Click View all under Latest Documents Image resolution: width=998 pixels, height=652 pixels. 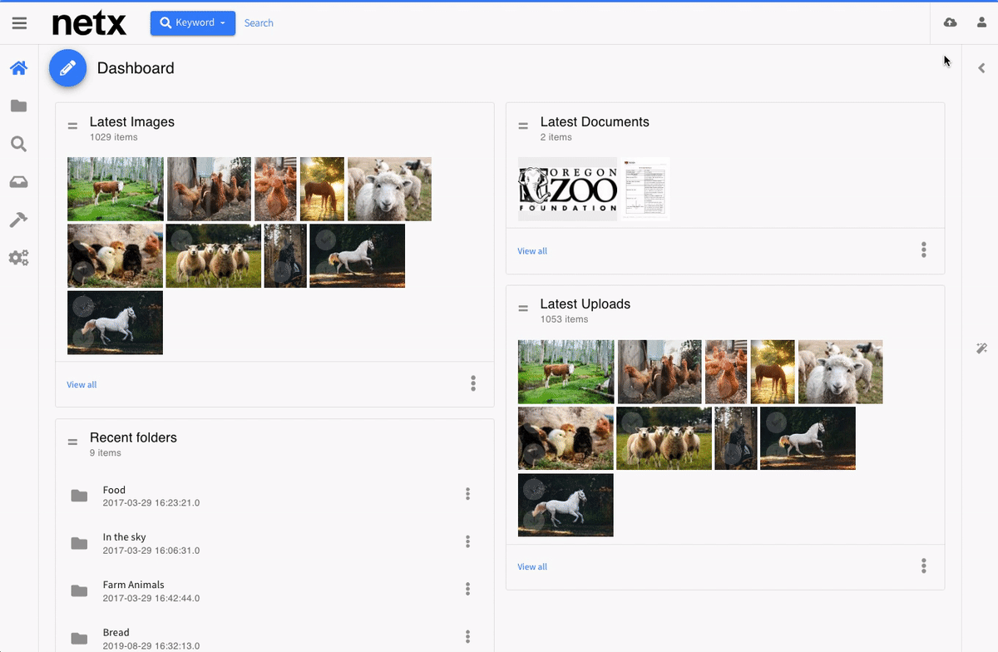tap(532, 251)
